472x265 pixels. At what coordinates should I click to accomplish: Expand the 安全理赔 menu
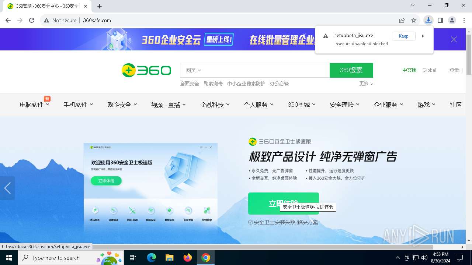point(345,105)
